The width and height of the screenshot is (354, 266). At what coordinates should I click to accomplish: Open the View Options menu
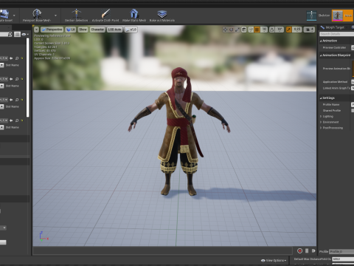point(274,260)
